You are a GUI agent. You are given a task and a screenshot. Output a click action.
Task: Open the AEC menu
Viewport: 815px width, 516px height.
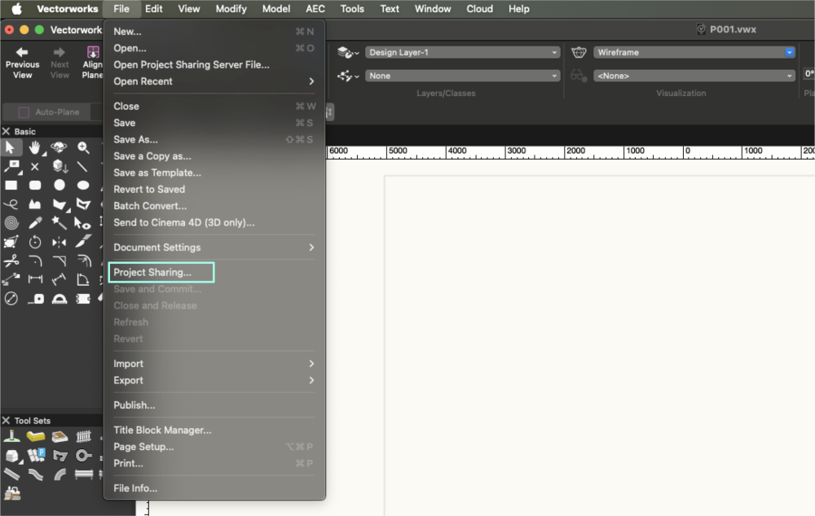(x=315, y=9)
